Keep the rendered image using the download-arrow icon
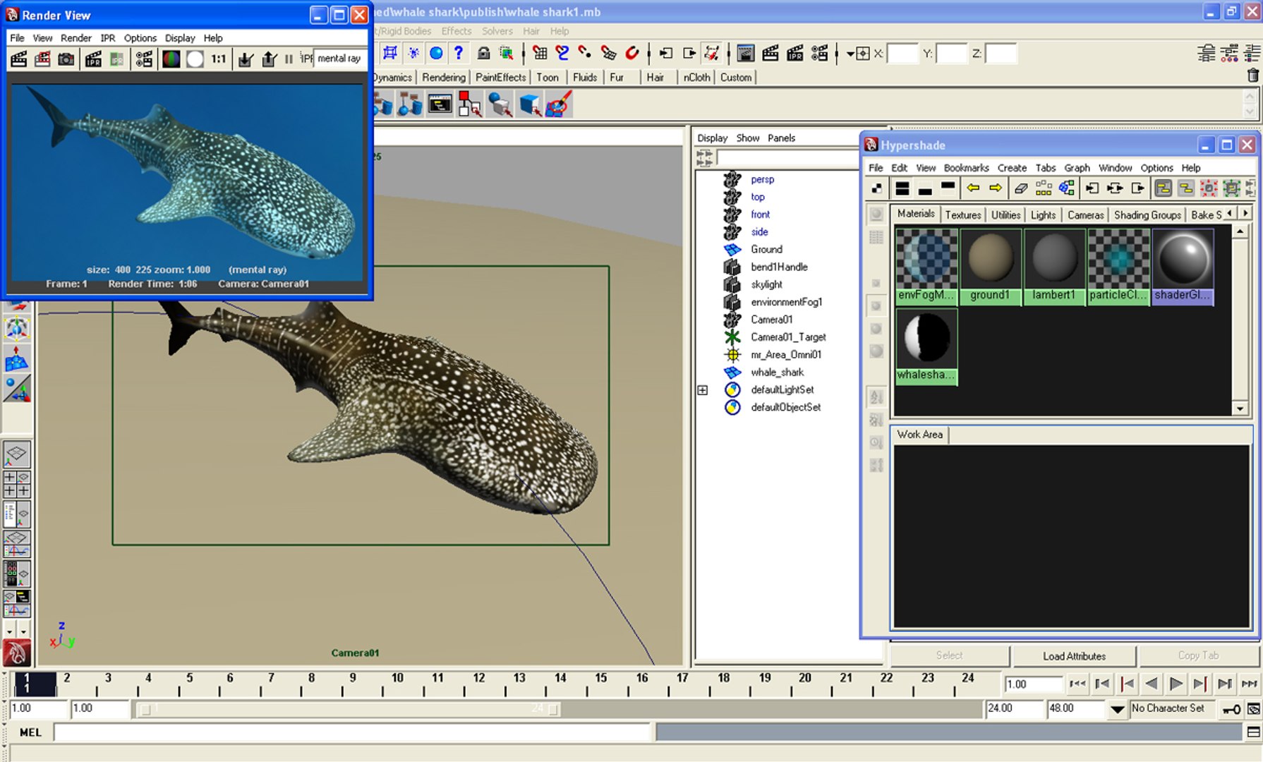This screenshot has width=1263, height=762. (x=246, y=59)
